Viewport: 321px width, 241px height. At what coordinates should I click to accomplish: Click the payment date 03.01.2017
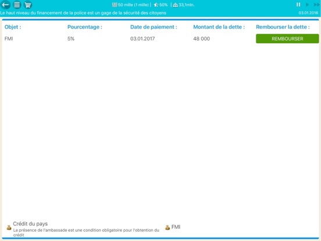tap(142, 38)
